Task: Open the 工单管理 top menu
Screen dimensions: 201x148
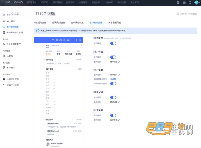Action: (135, 2)
